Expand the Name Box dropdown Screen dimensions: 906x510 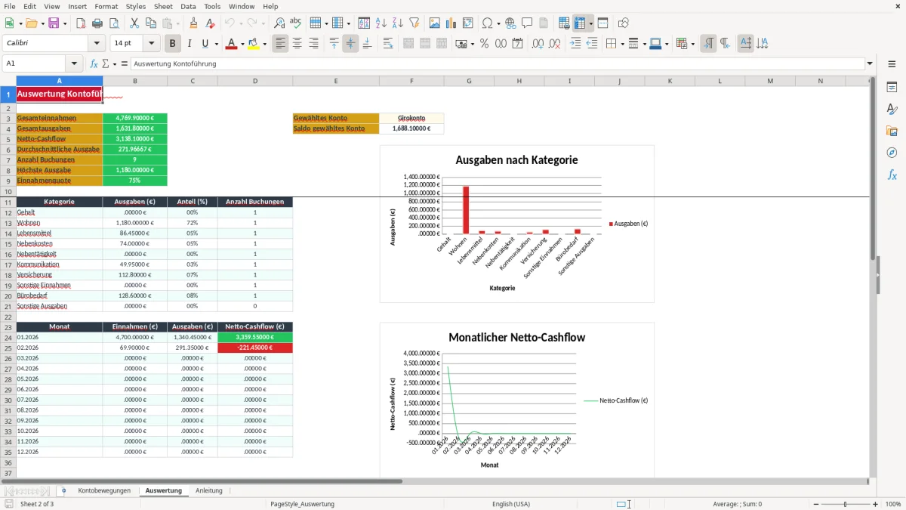pyautogui.click(x=74, y=63)
